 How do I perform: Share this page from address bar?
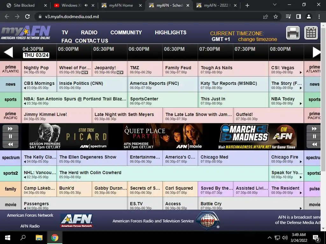point(266,17)
